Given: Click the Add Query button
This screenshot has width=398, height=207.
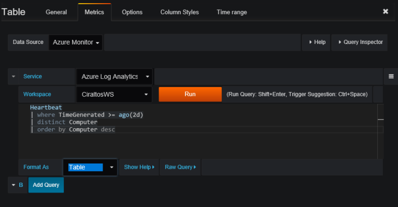Looking at the screenshot, I should click(x=46, y=185).
